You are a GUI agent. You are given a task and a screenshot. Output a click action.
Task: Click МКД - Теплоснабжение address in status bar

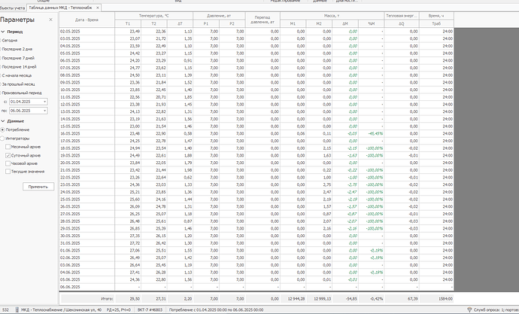[61, 309]
